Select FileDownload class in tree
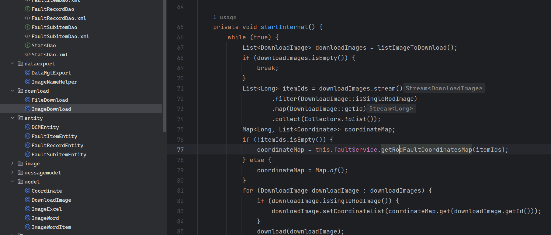This screenshot has width=551, height=235. 50,100
